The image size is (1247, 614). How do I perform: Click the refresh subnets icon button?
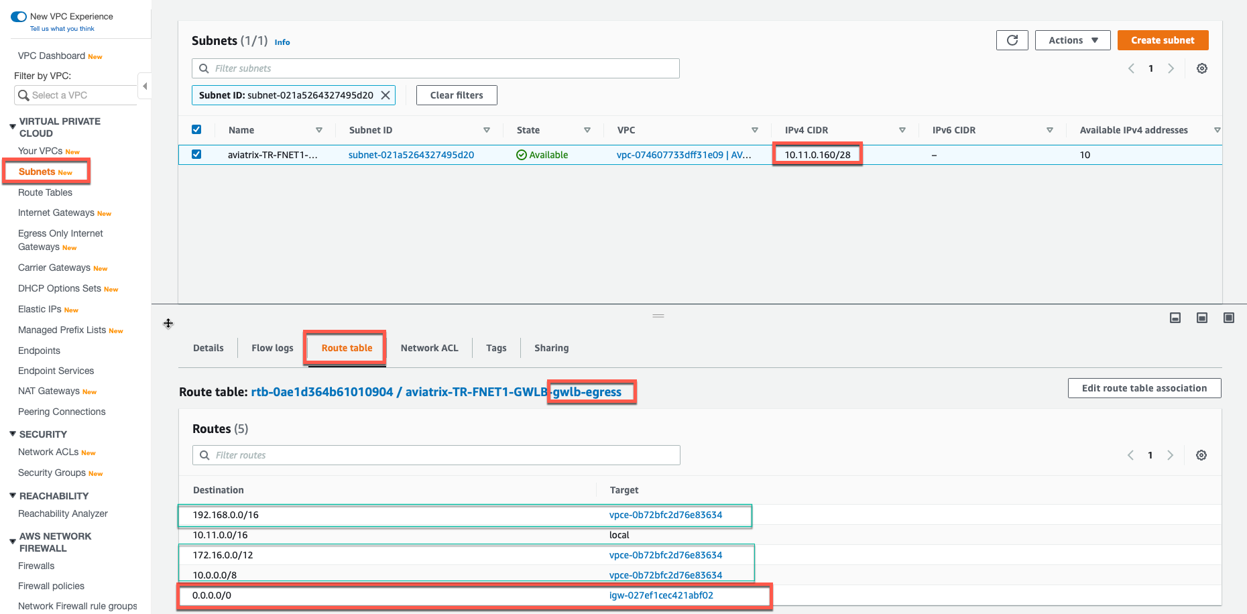1012,40
